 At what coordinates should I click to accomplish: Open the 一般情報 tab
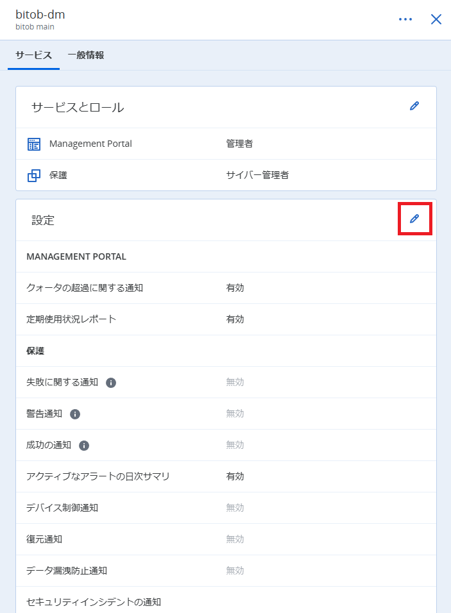[x=86, y=55]
